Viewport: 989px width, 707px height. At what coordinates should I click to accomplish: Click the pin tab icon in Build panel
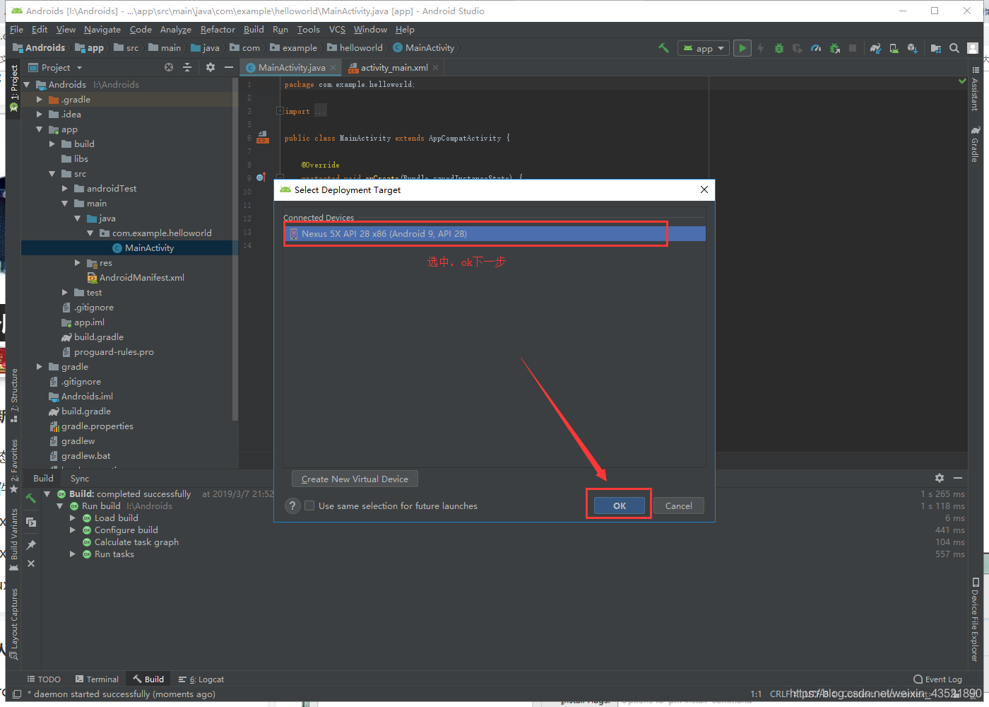point(31,545)
